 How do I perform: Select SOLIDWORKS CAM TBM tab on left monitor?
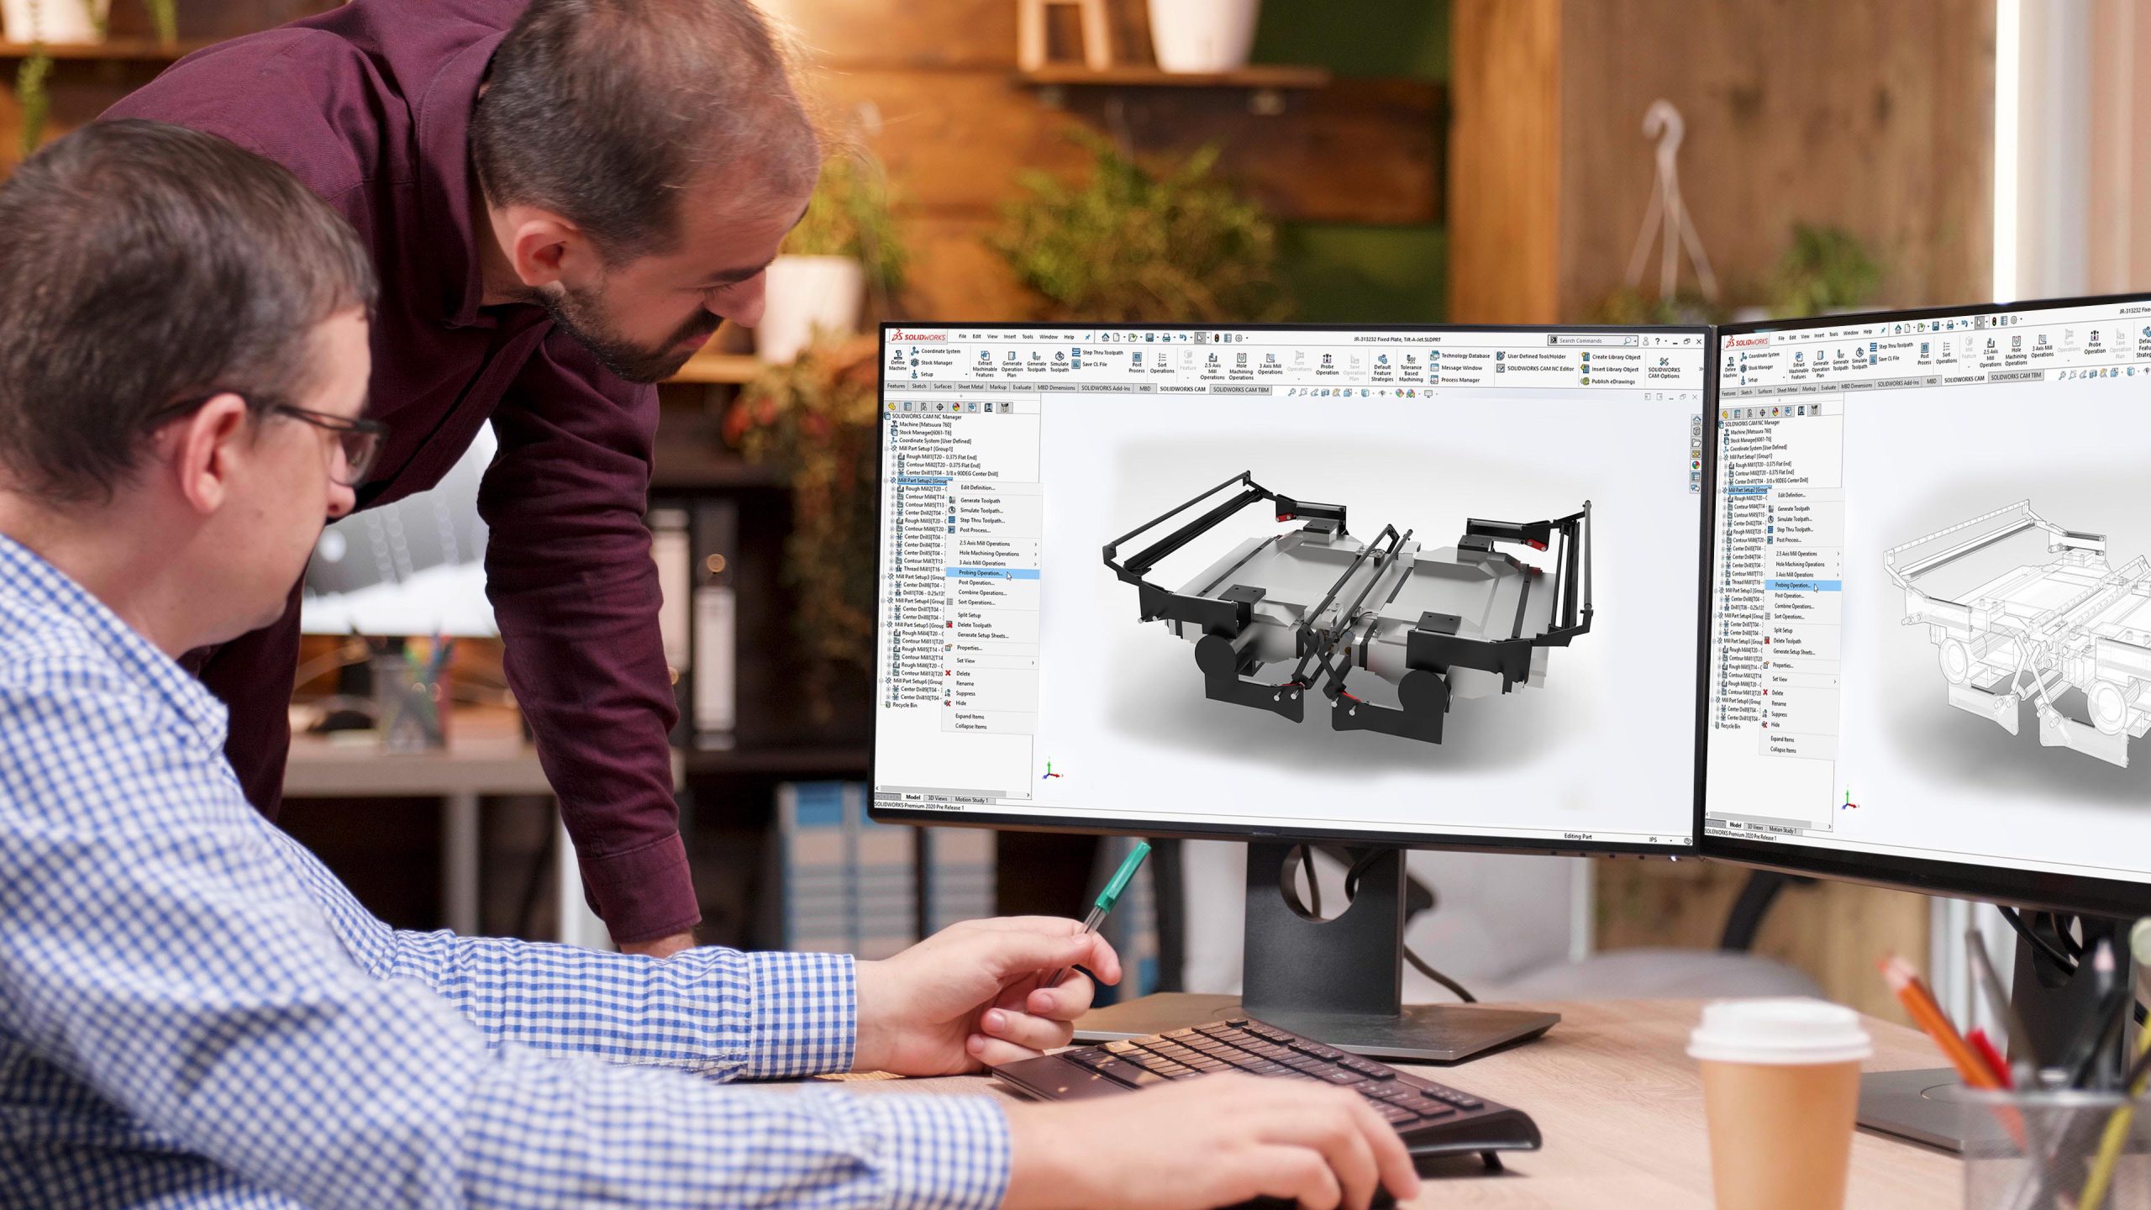1241,389
